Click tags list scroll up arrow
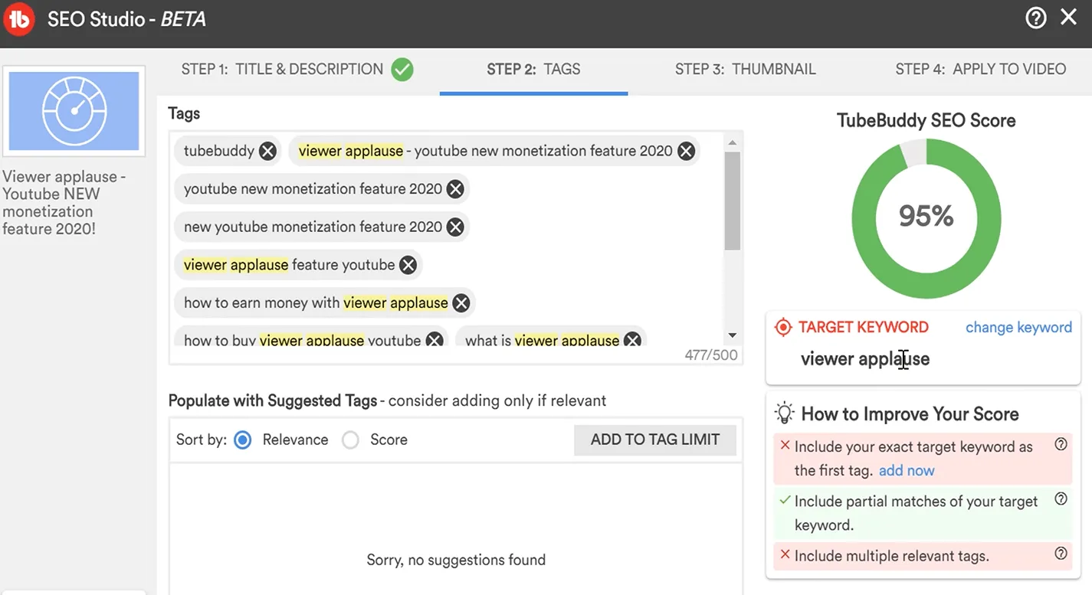The image size is (1092, 595). (x=732, y=142)
